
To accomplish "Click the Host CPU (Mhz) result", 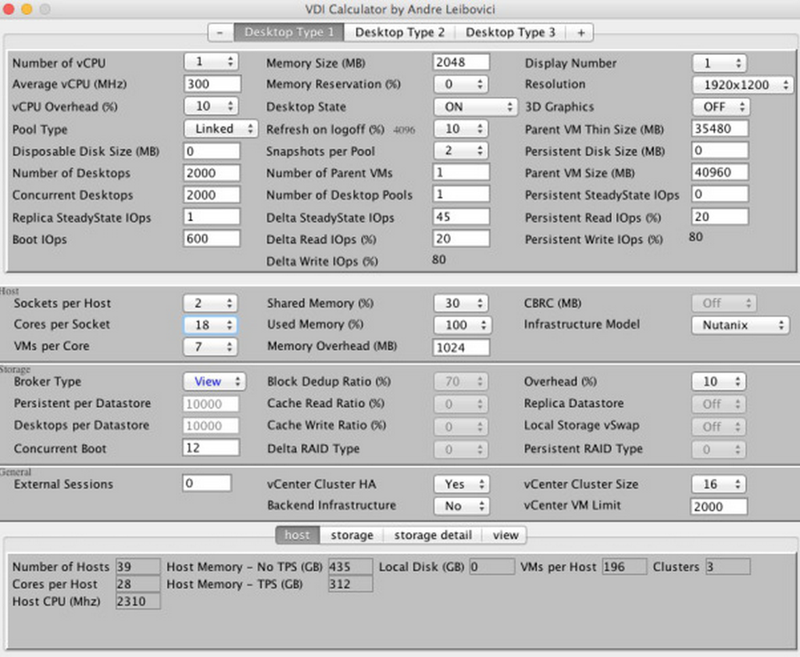I will pos(138,601).
